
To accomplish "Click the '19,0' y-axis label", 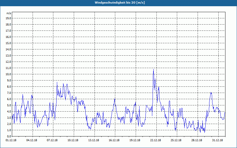I will (x=8, y=18).
